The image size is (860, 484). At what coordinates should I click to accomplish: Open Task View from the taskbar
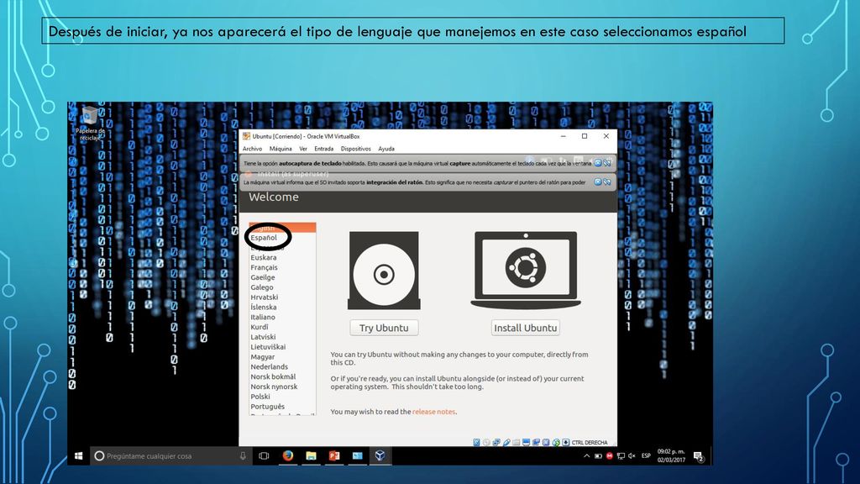coord(264,455)
